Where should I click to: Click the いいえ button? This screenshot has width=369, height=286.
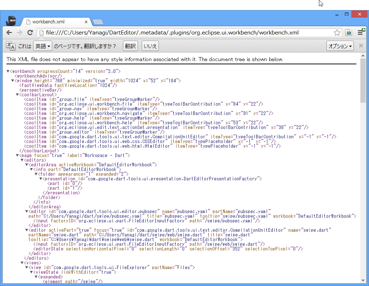click(x=150, y=46)
